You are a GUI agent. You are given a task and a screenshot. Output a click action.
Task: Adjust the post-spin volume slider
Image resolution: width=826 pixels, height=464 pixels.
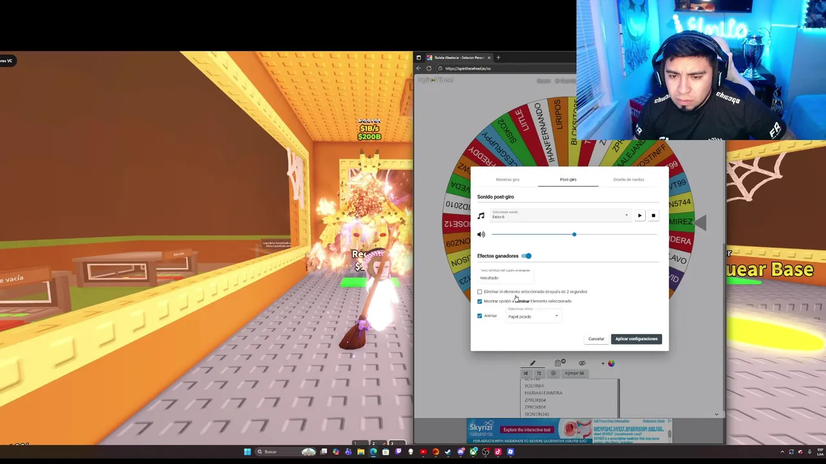click(x=574, y=235)
